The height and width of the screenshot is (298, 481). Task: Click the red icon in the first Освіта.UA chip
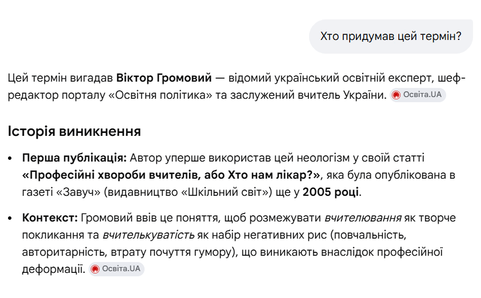click(x=396, y=95)
